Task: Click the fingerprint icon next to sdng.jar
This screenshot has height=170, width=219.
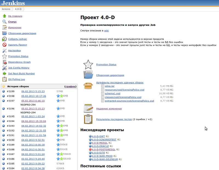Action: click(x=172, y=86)
